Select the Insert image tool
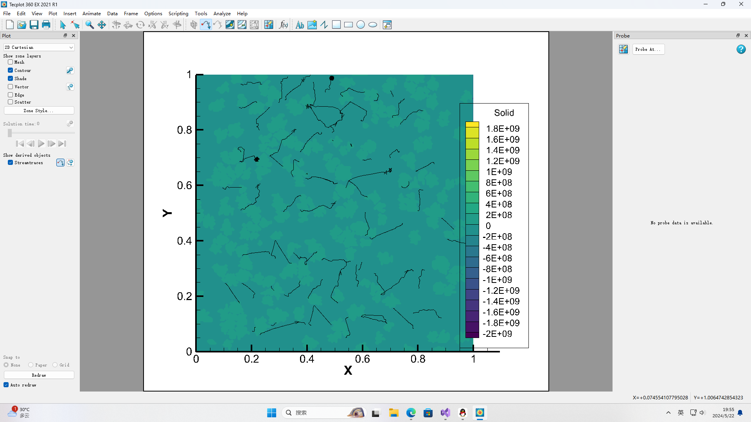This screenshot has width=751, height=422. tap(312, 25)
